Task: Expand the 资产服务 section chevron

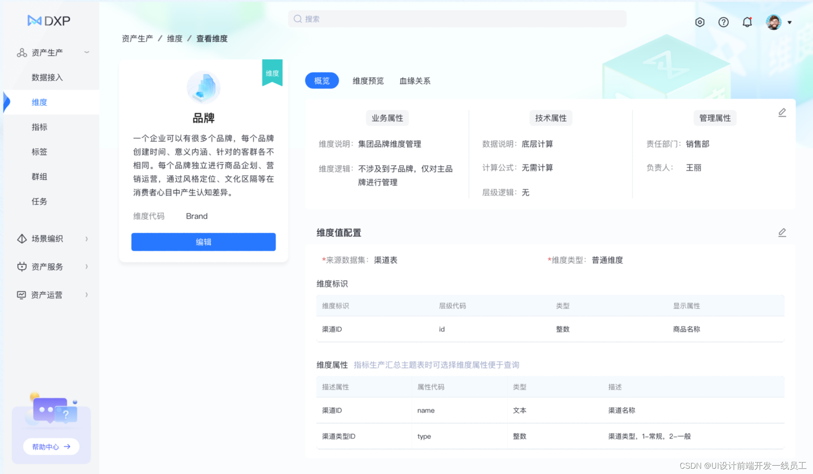Action: (x=86, y=267)
